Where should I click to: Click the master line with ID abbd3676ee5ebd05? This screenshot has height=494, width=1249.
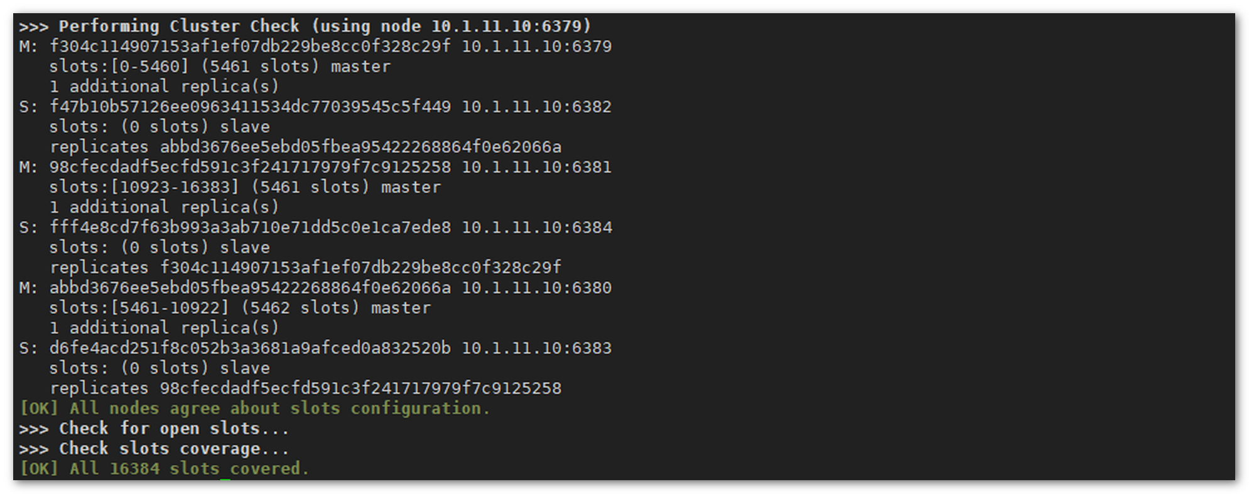[x=315, y=287]
